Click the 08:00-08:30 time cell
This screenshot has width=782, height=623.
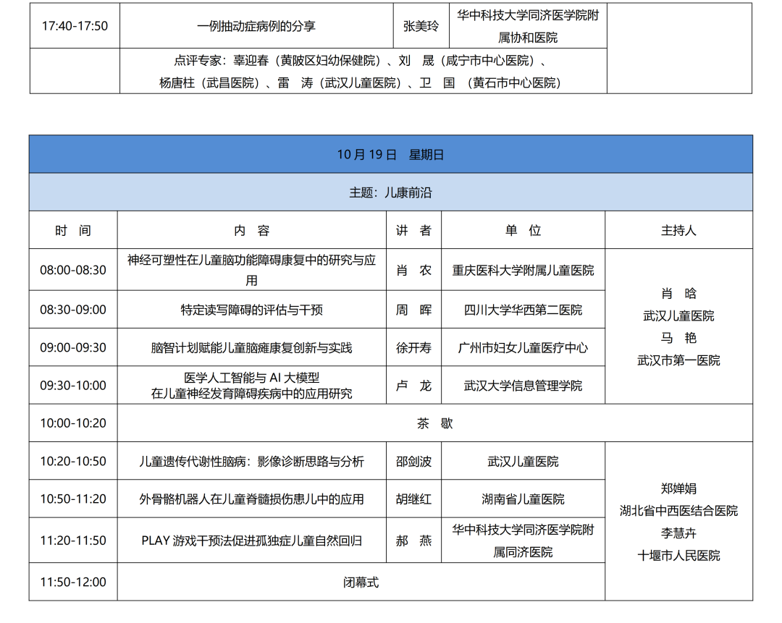click(73, 270)
